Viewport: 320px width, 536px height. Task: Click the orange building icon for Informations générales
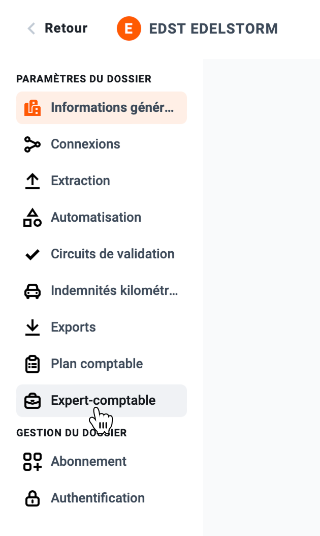click(33, 108)
